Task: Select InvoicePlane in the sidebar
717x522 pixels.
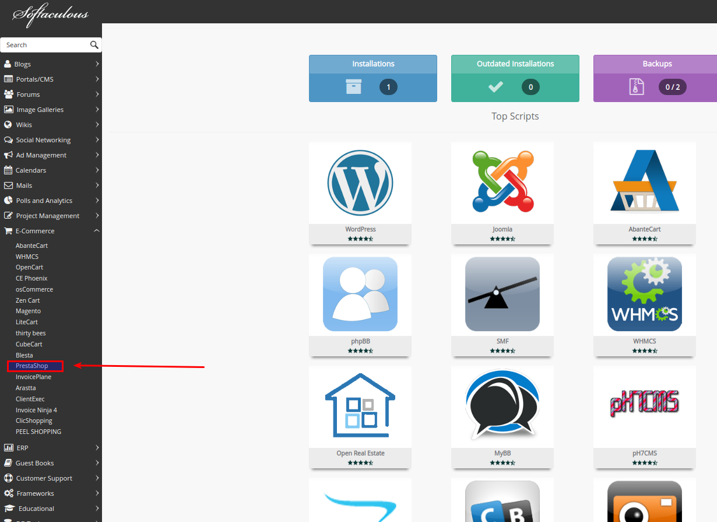Action: (x=33, y=377)
